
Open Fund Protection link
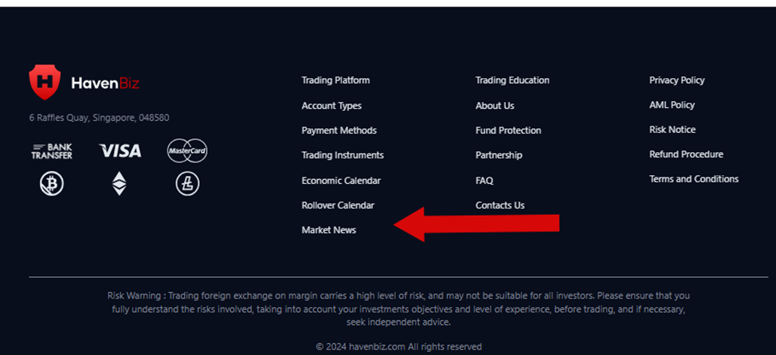[x=508, y=131]
